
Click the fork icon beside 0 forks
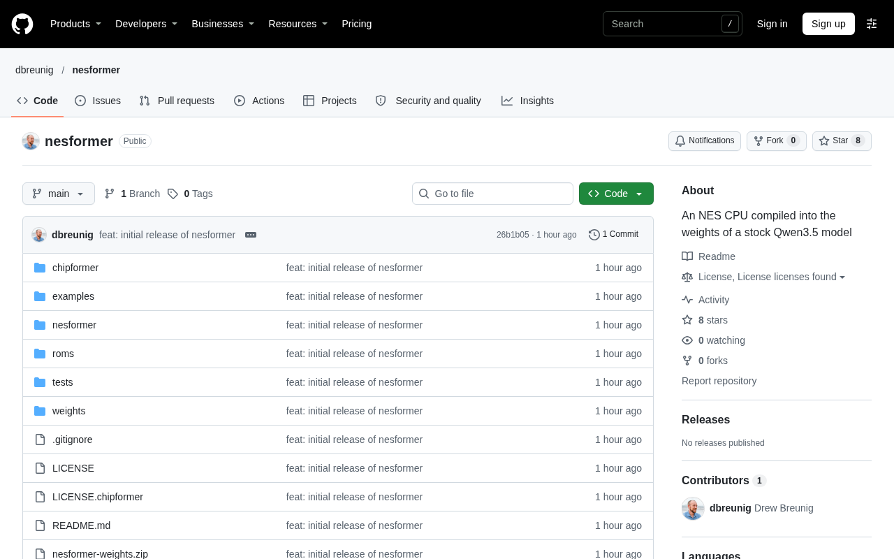(687, 361)
